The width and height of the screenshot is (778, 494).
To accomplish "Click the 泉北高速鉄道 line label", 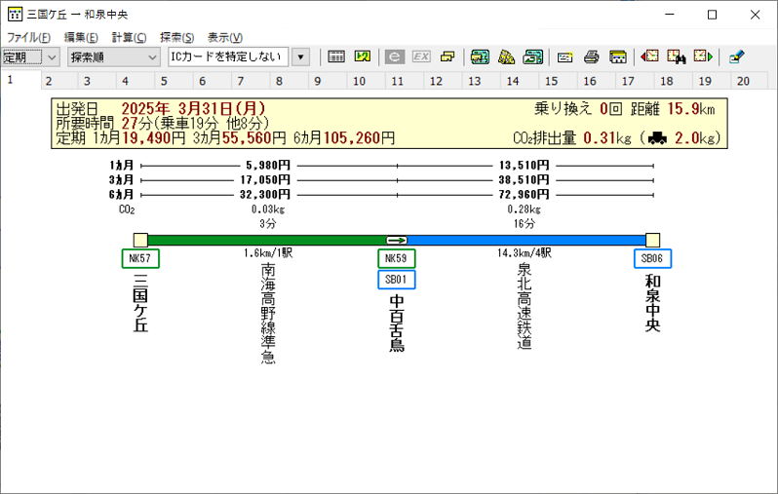I will click(525, 306).
